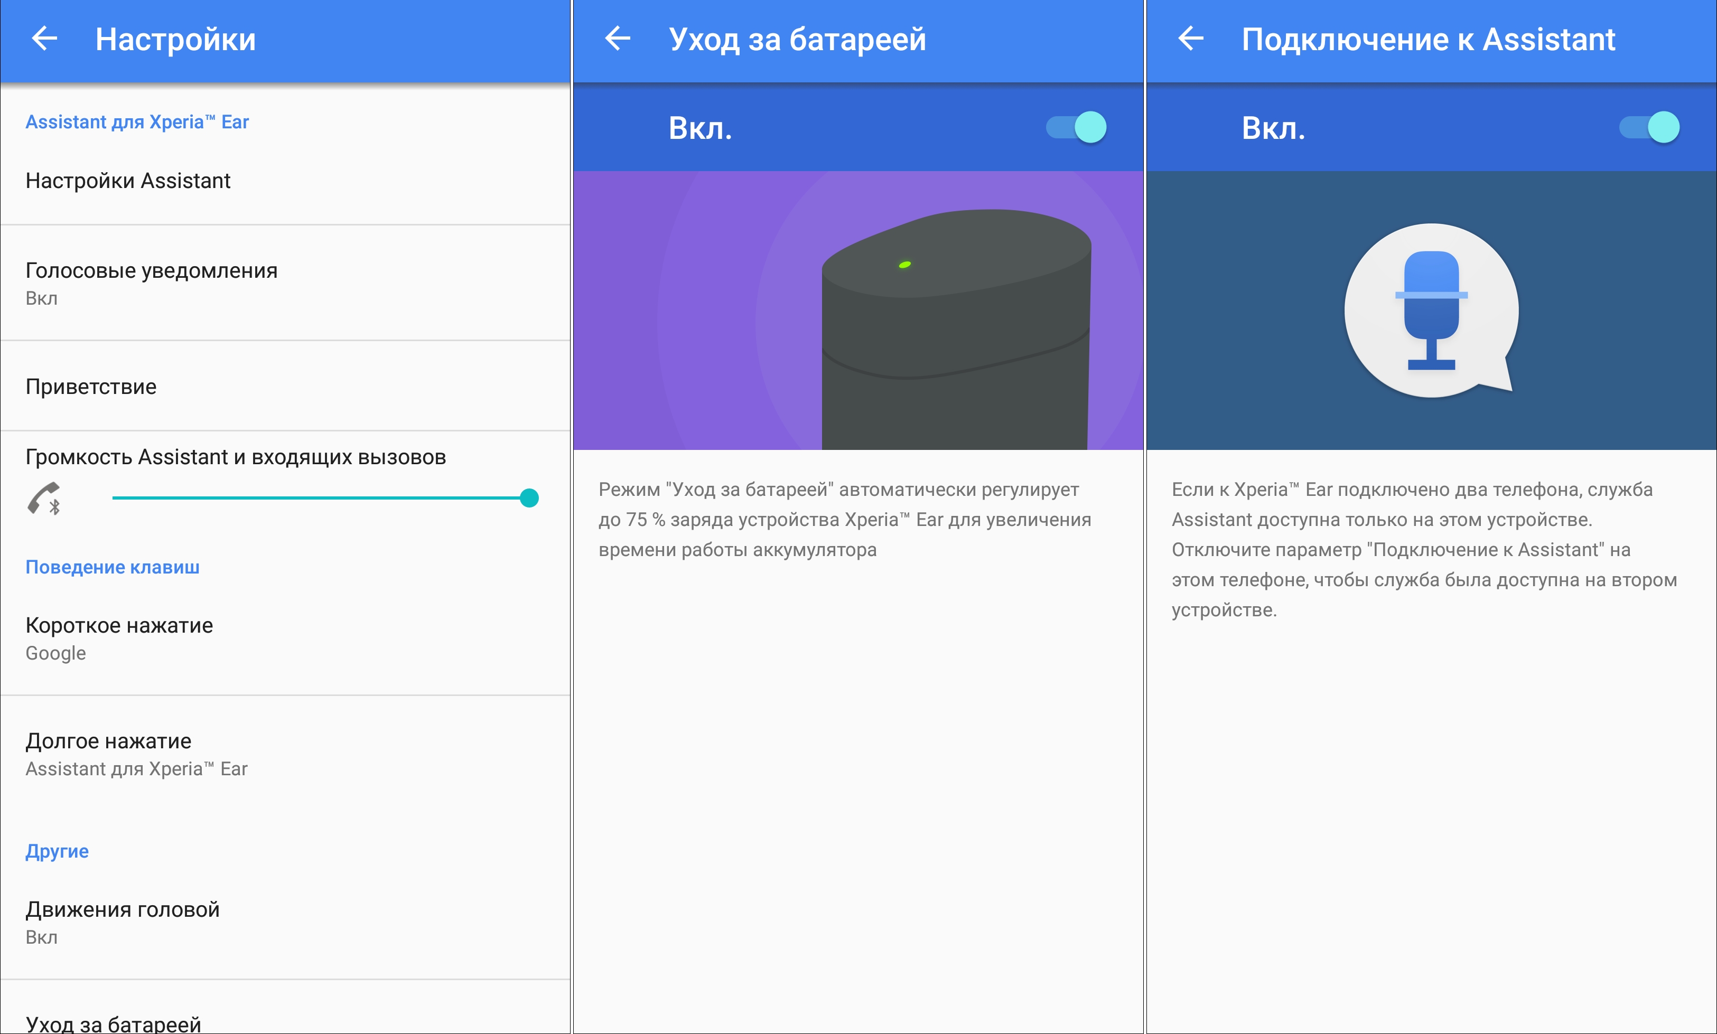The image size is (1717, 1034).
Task: Open the Приветствие setting
Action: point(286,386)
